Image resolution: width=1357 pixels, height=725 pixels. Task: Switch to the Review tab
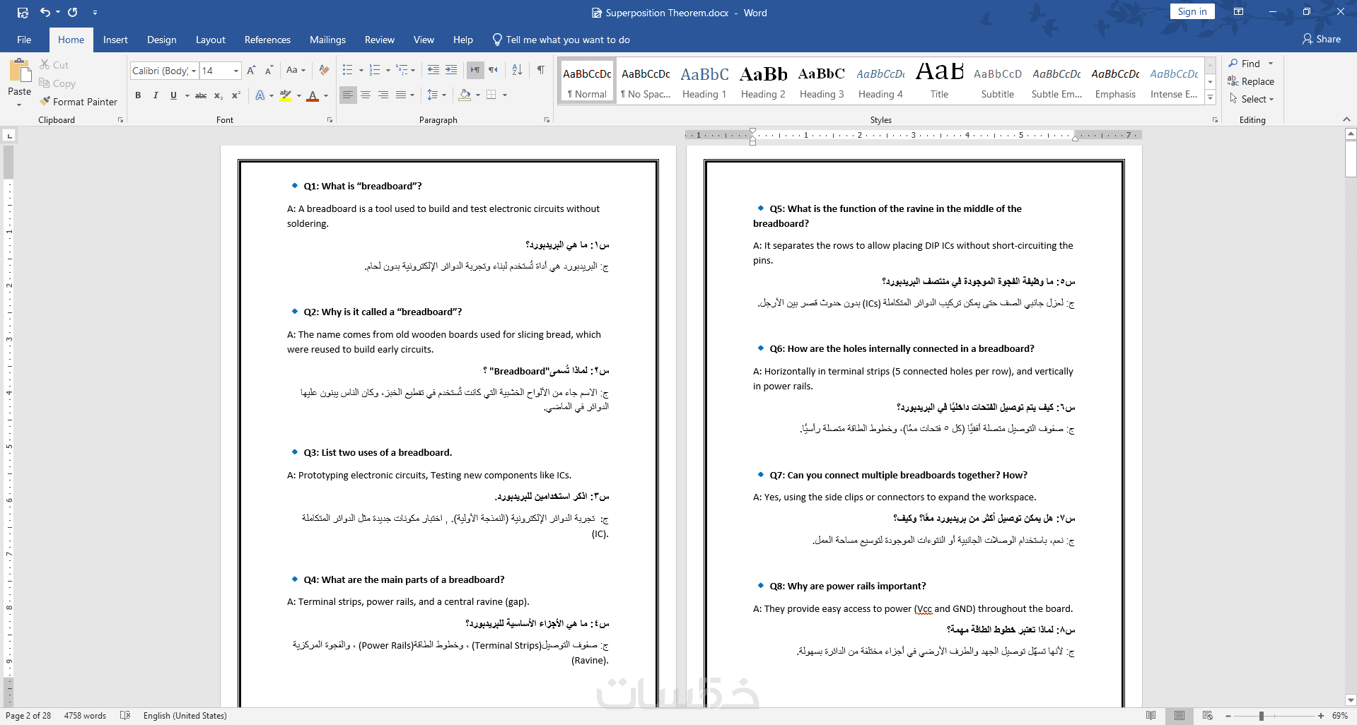[380, 40]
